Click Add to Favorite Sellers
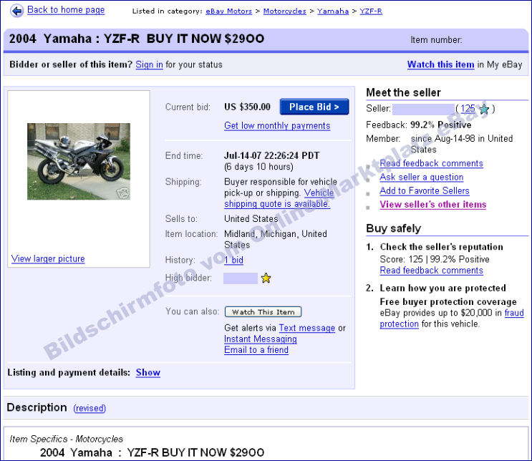 pos(425,191)
